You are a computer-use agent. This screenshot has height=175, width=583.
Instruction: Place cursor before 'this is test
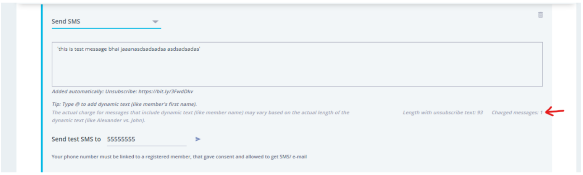[58, 49]
